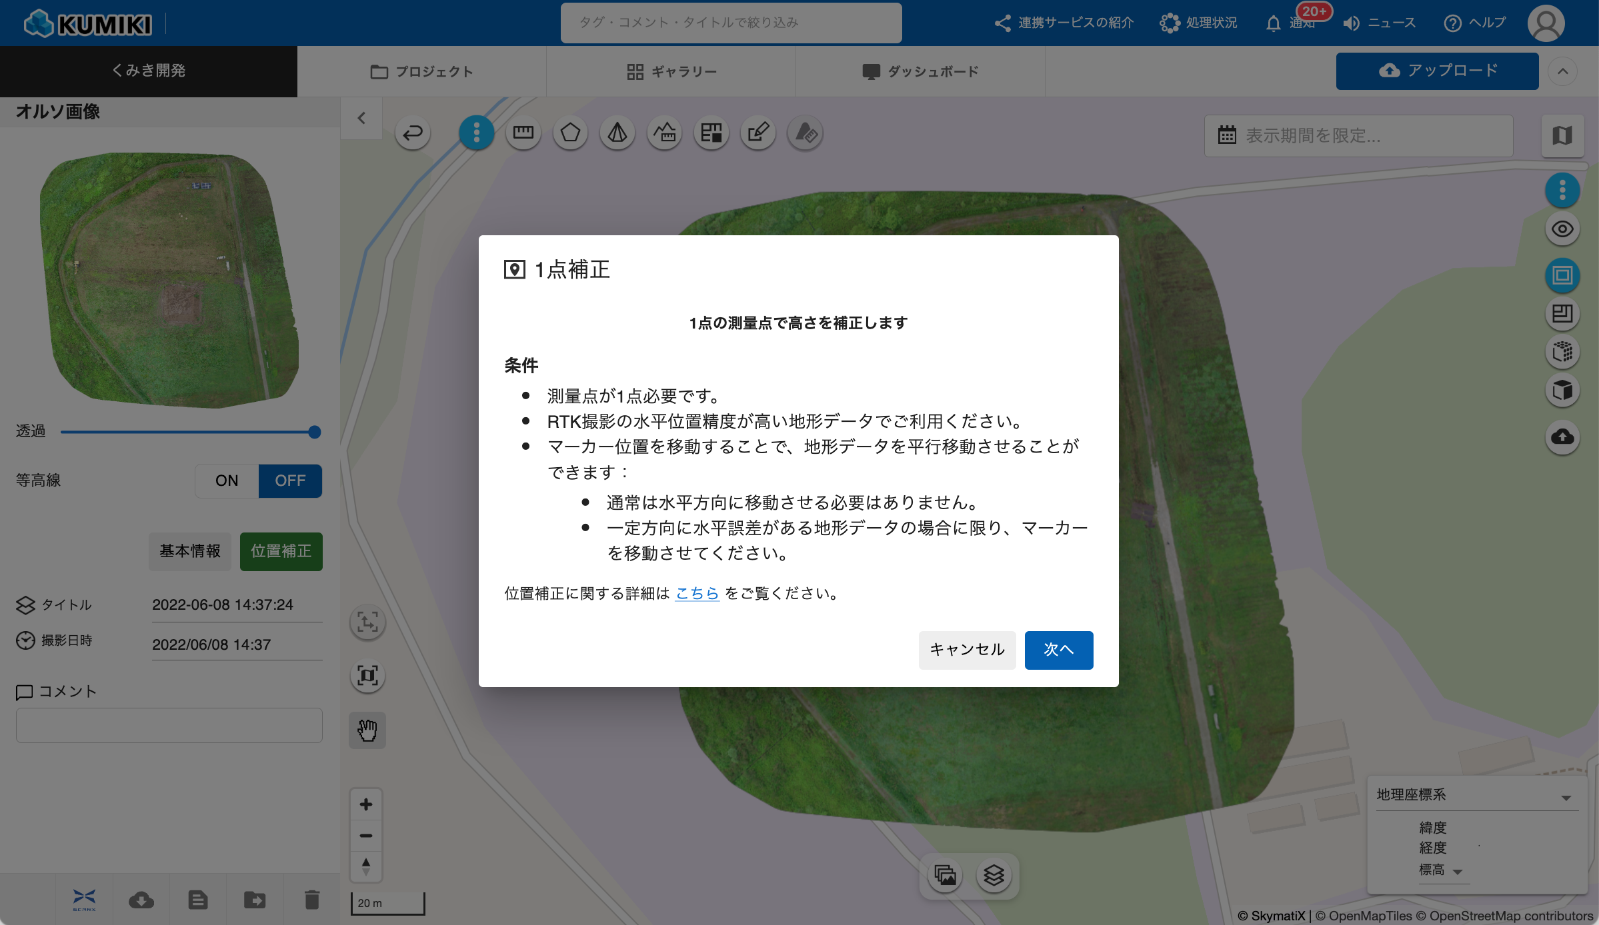Toggle the eye visibility icon
Image resolution: width=1599 pixels, height=925 pixels.
(1562, 229)
